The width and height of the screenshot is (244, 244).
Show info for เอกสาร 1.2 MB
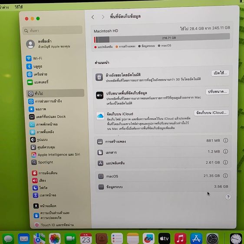point(225,151)
